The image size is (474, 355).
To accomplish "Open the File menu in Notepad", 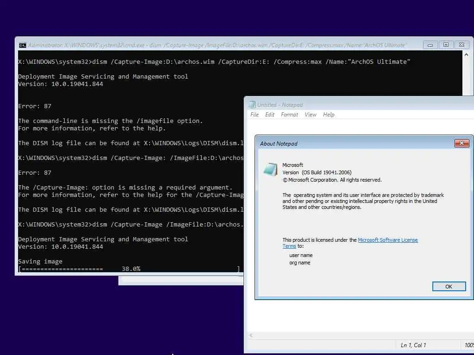I will point(255,115).
